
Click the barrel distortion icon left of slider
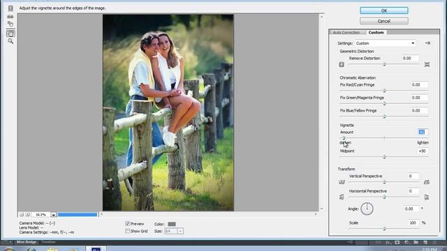coord(342,65)
